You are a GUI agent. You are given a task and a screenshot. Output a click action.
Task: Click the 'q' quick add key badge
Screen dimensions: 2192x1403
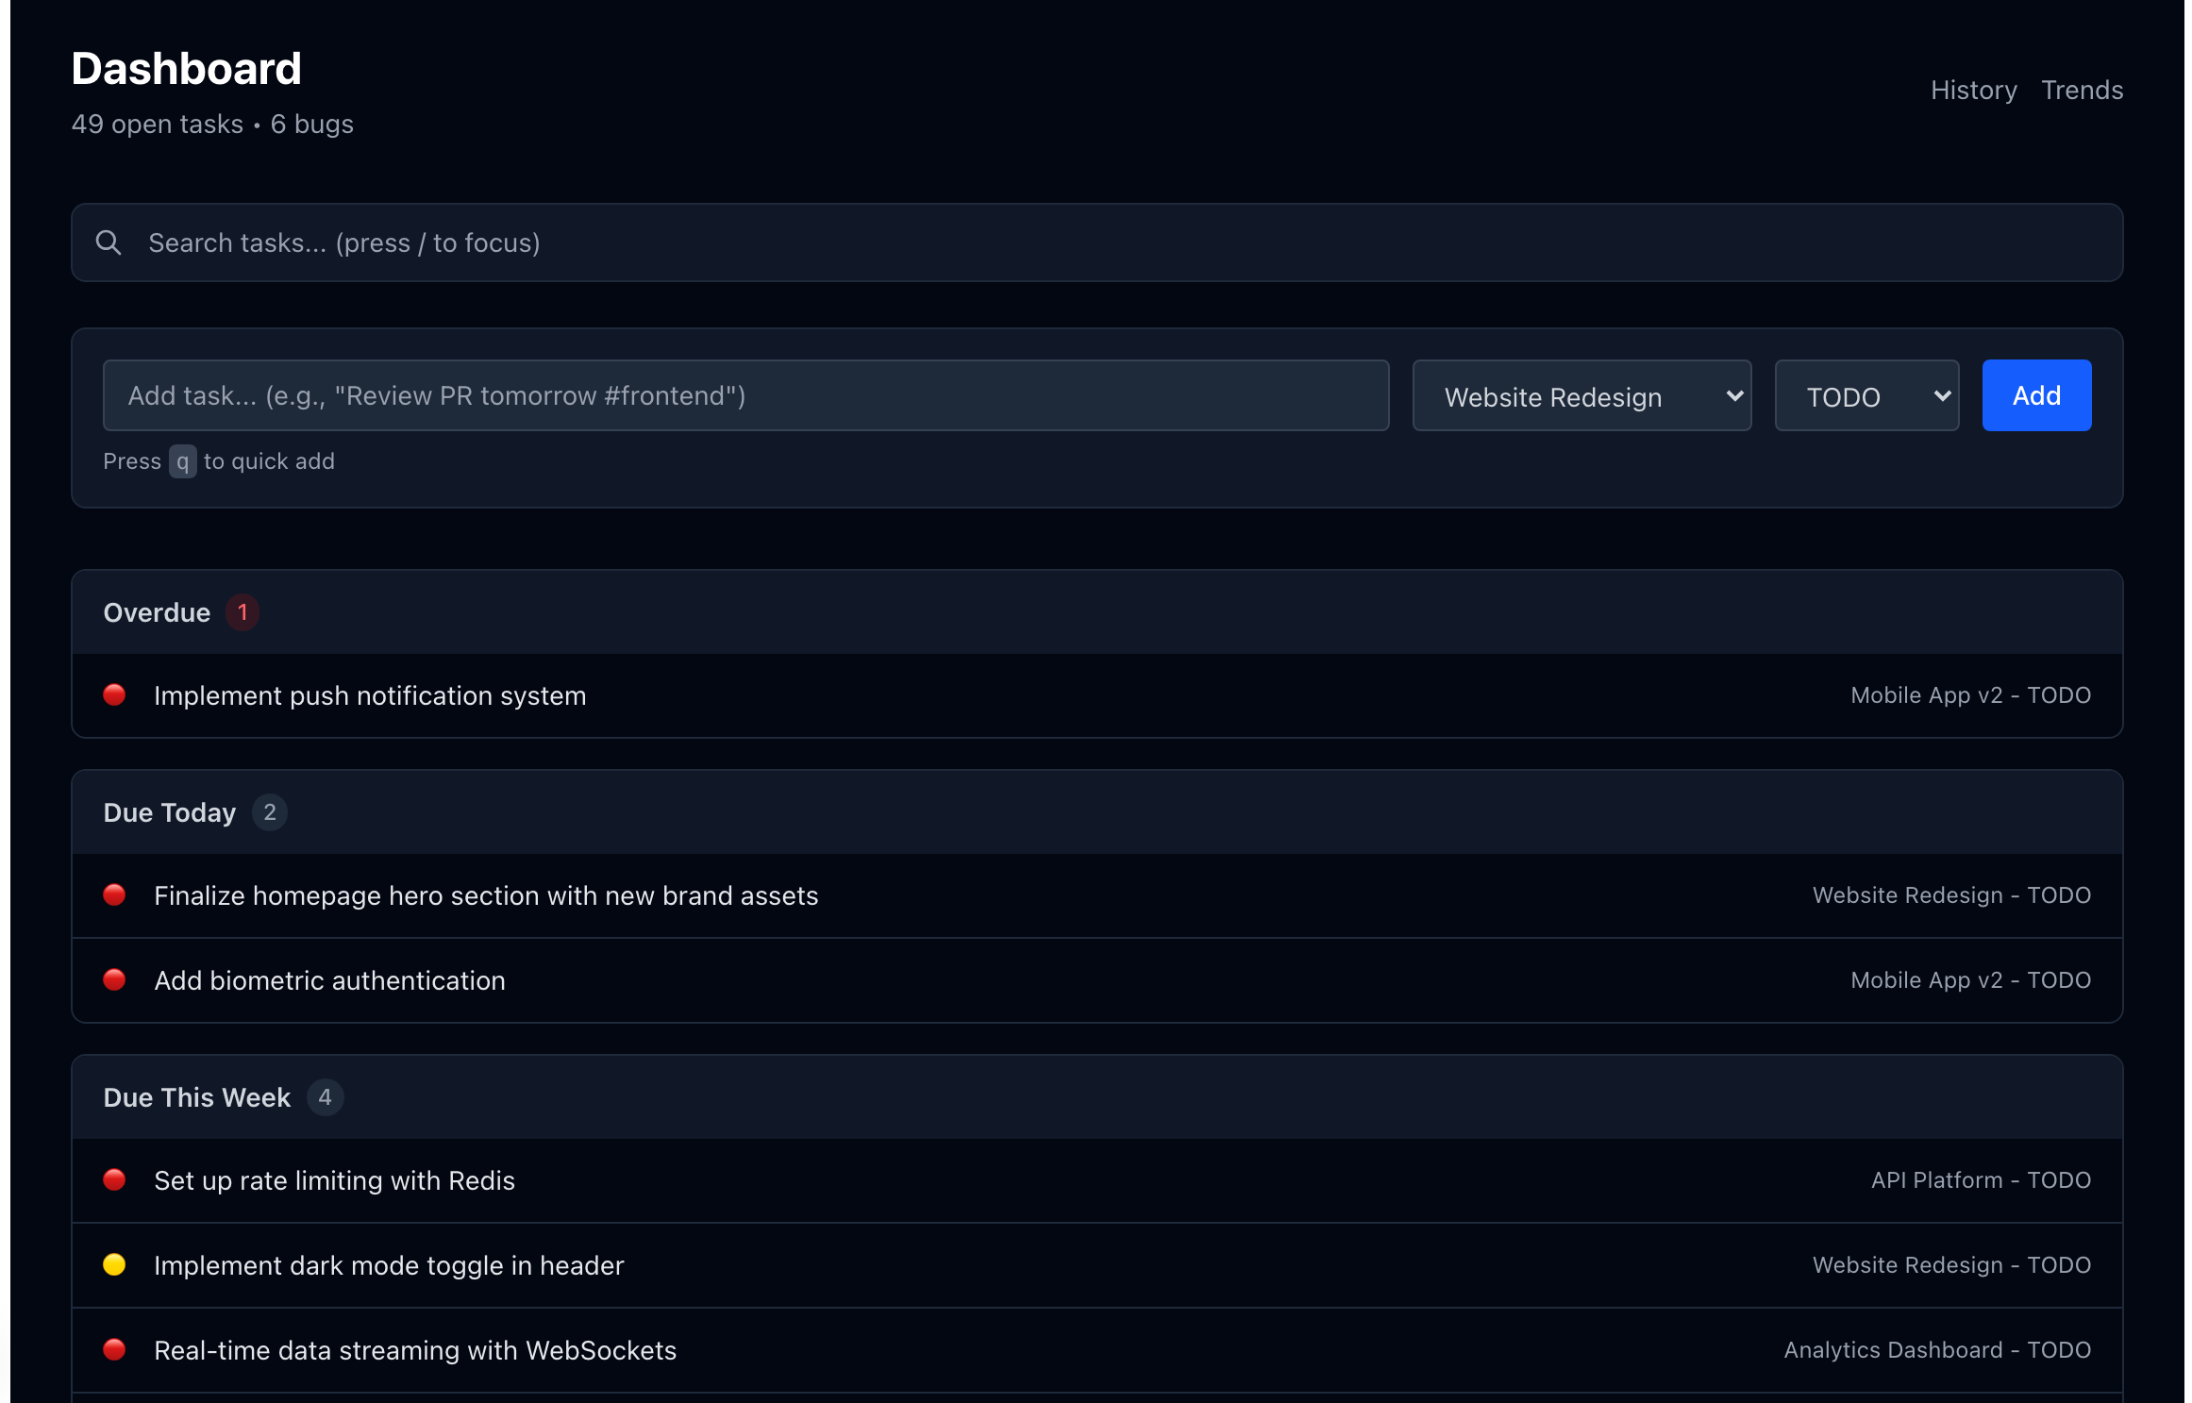point(183,461)
